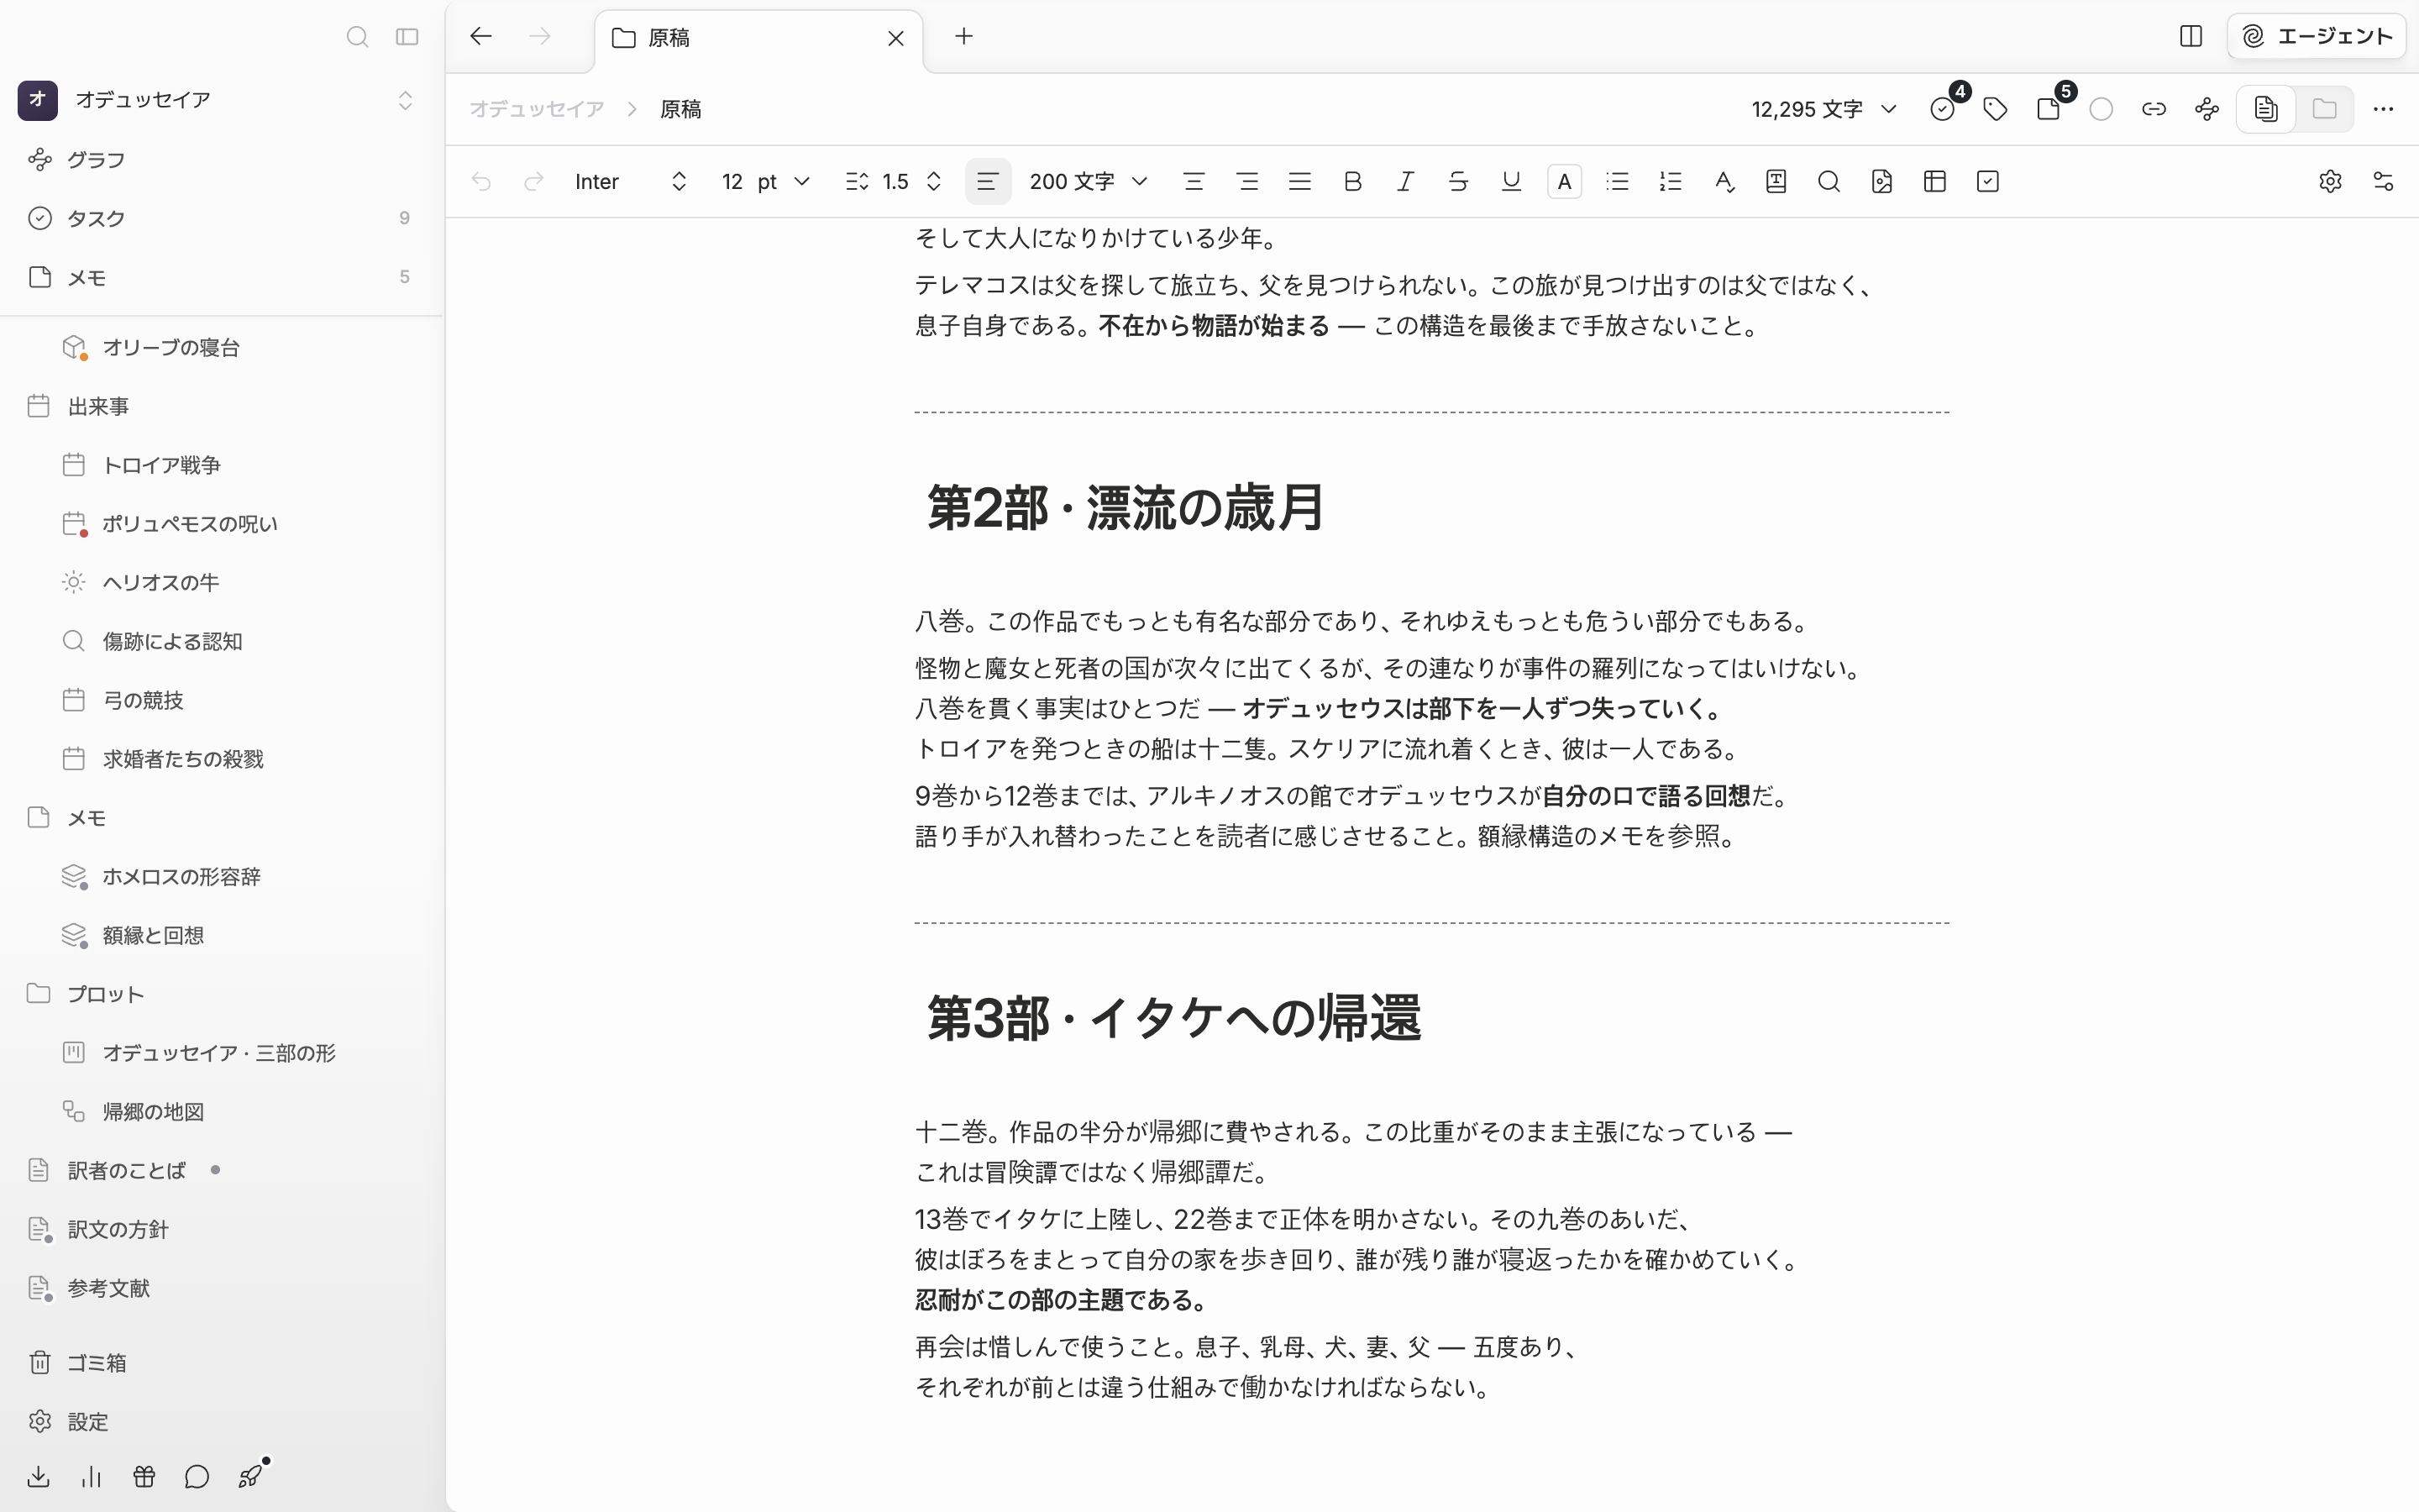This screenshot has height=1512, width=2419.
Task: Insert a bulleted list
Action: [x=1618, y=181]
